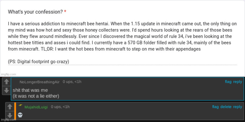Screen dimensions: 245x122
Task: Flag MujahidLuigi's comment
Action: 215,107
